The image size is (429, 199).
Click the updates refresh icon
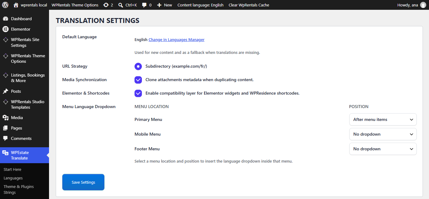click(x=106, y=5)
